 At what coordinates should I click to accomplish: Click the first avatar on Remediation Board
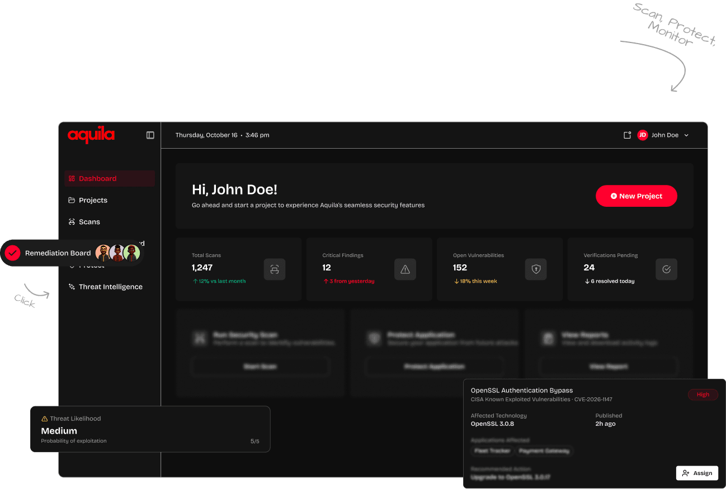click(x=103, y=253)
